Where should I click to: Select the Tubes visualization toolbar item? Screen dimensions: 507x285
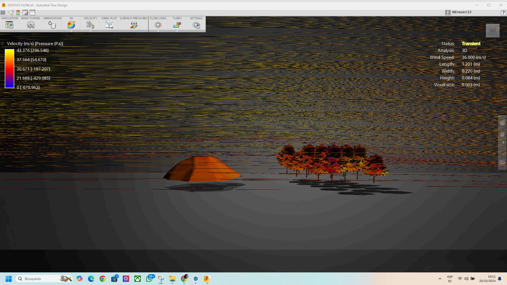click(x=177, y=25)
